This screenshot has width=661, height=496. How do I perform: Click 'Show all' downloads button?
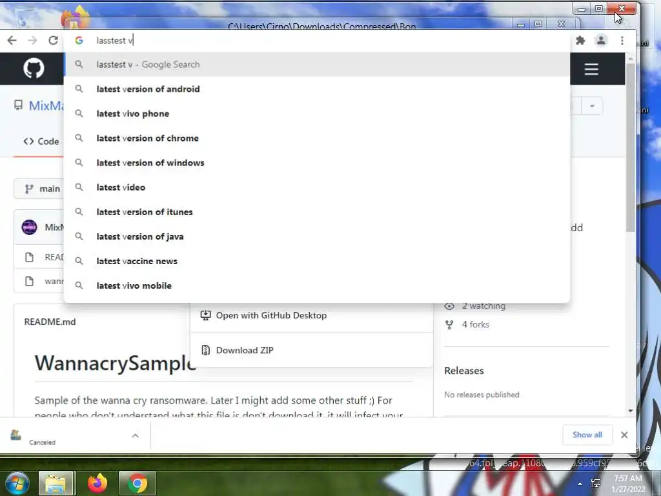pos(587,435)
